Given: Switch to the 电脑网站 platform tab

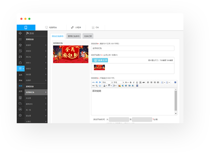Looking at the screenshot, I should tap(51, 28).
